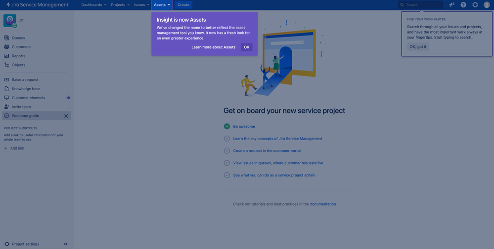Screen dimensions: 494x249
Task: Open See what you can do as admin
Action: point(274,175)
